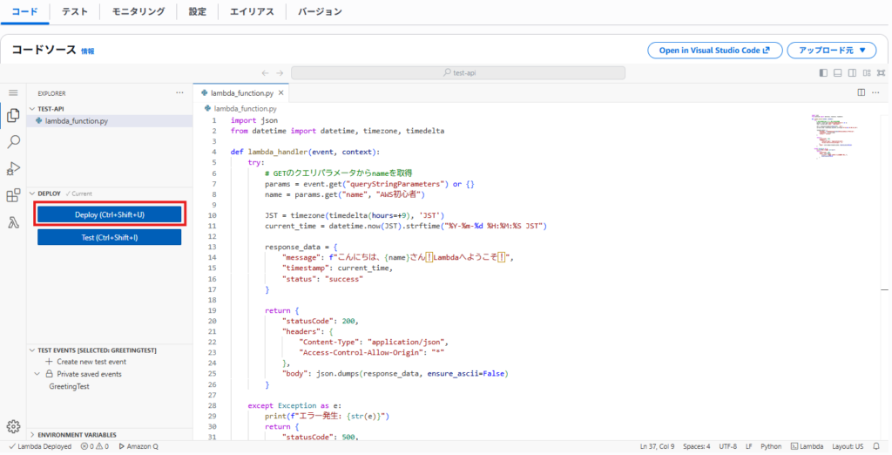The image size is (892, 455).
Task: Click the test-api command search box
Action: [x=458, y=73]
